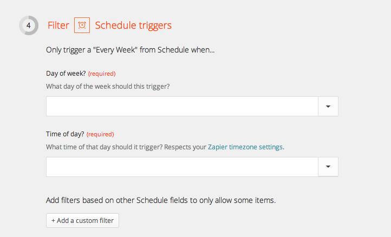The image size is (391, 237).
Task: Focus the Time of day field
Action: pyautogui.click(x=182, y=167)
